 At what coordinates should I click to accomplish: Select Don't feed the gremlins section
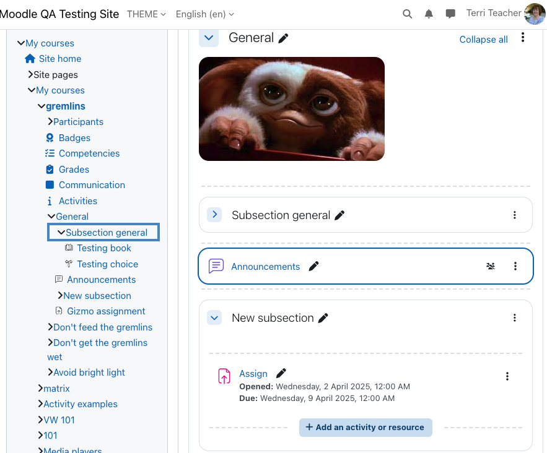(x=103, y=327)
